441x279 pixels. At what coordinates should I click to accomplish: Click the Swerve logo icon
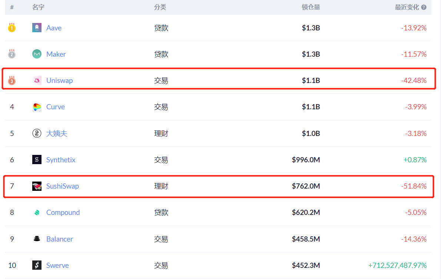pos(37,265)
